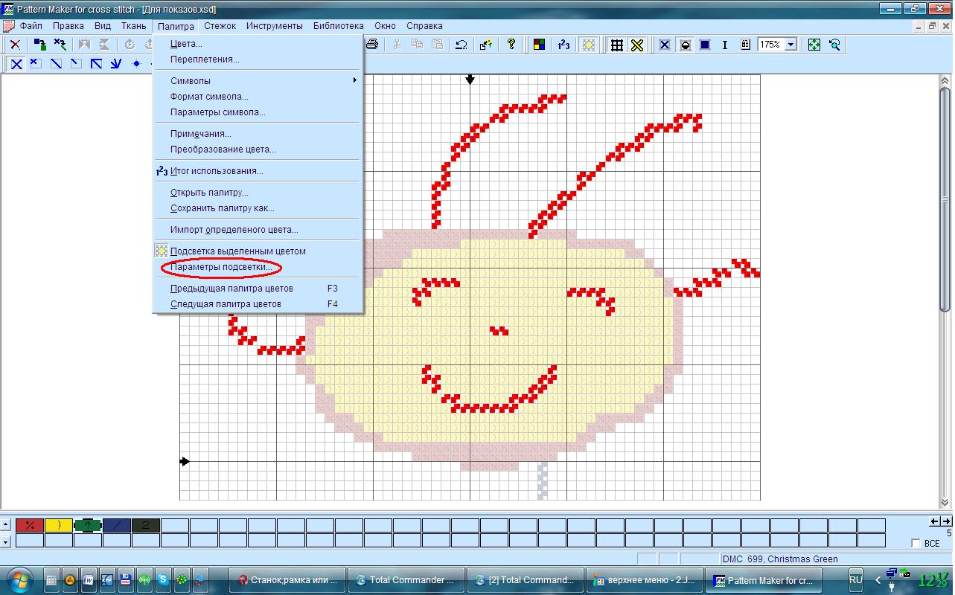
Task: Select the yellow palette color swatch
Action: click(59, 525)
